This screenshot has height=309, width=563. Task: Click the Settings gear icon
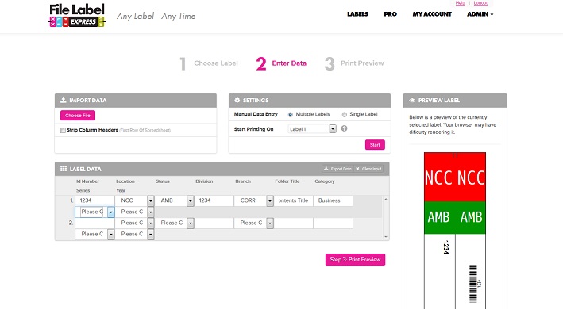pyautogui.click(x=237, y=101)
